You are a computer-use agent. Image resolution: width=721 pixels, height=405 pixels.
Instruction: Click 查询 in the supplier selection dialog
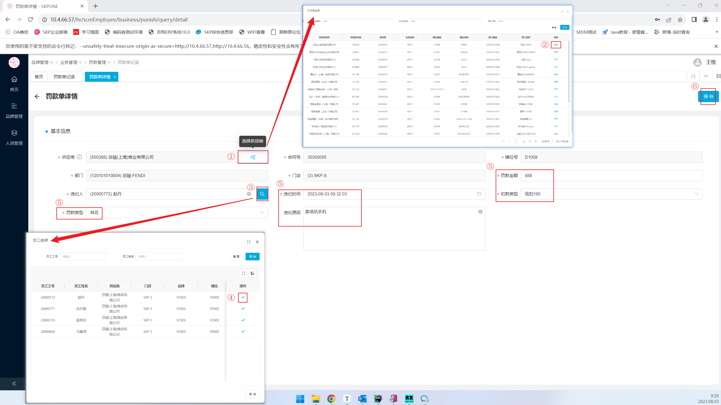tap(565, 27)
